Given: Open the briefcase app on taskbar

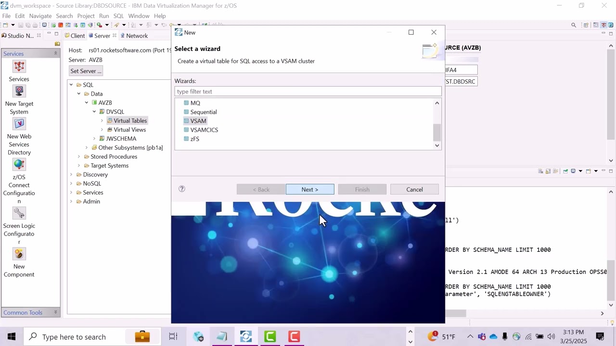Looking at the screenshot, I should pyautogui.click(x=142, y=336).
